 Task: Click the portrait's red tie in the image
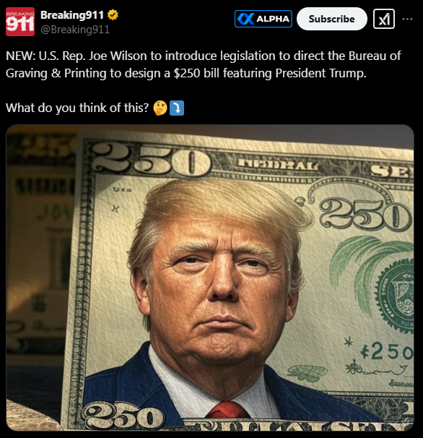coord(228,410)
